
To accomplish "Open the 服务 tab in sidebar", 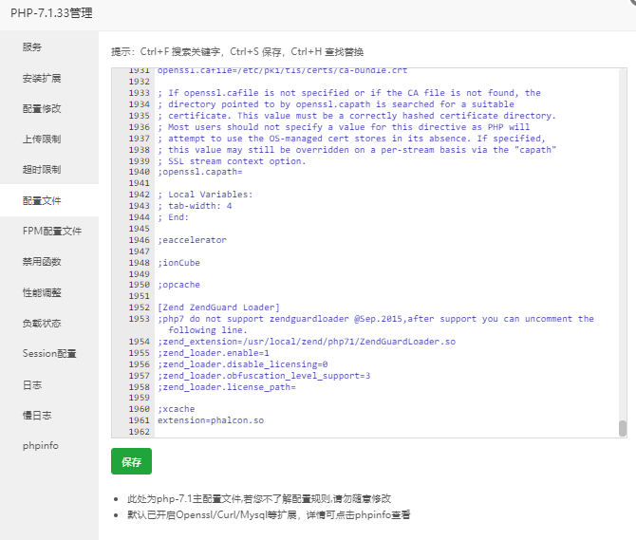I will tap(32, 47).
